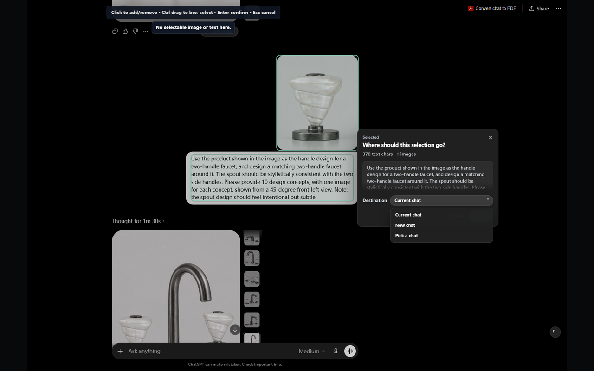
Task: Select the highlighted bottom concept thumbnail
Action: (252, 338)
